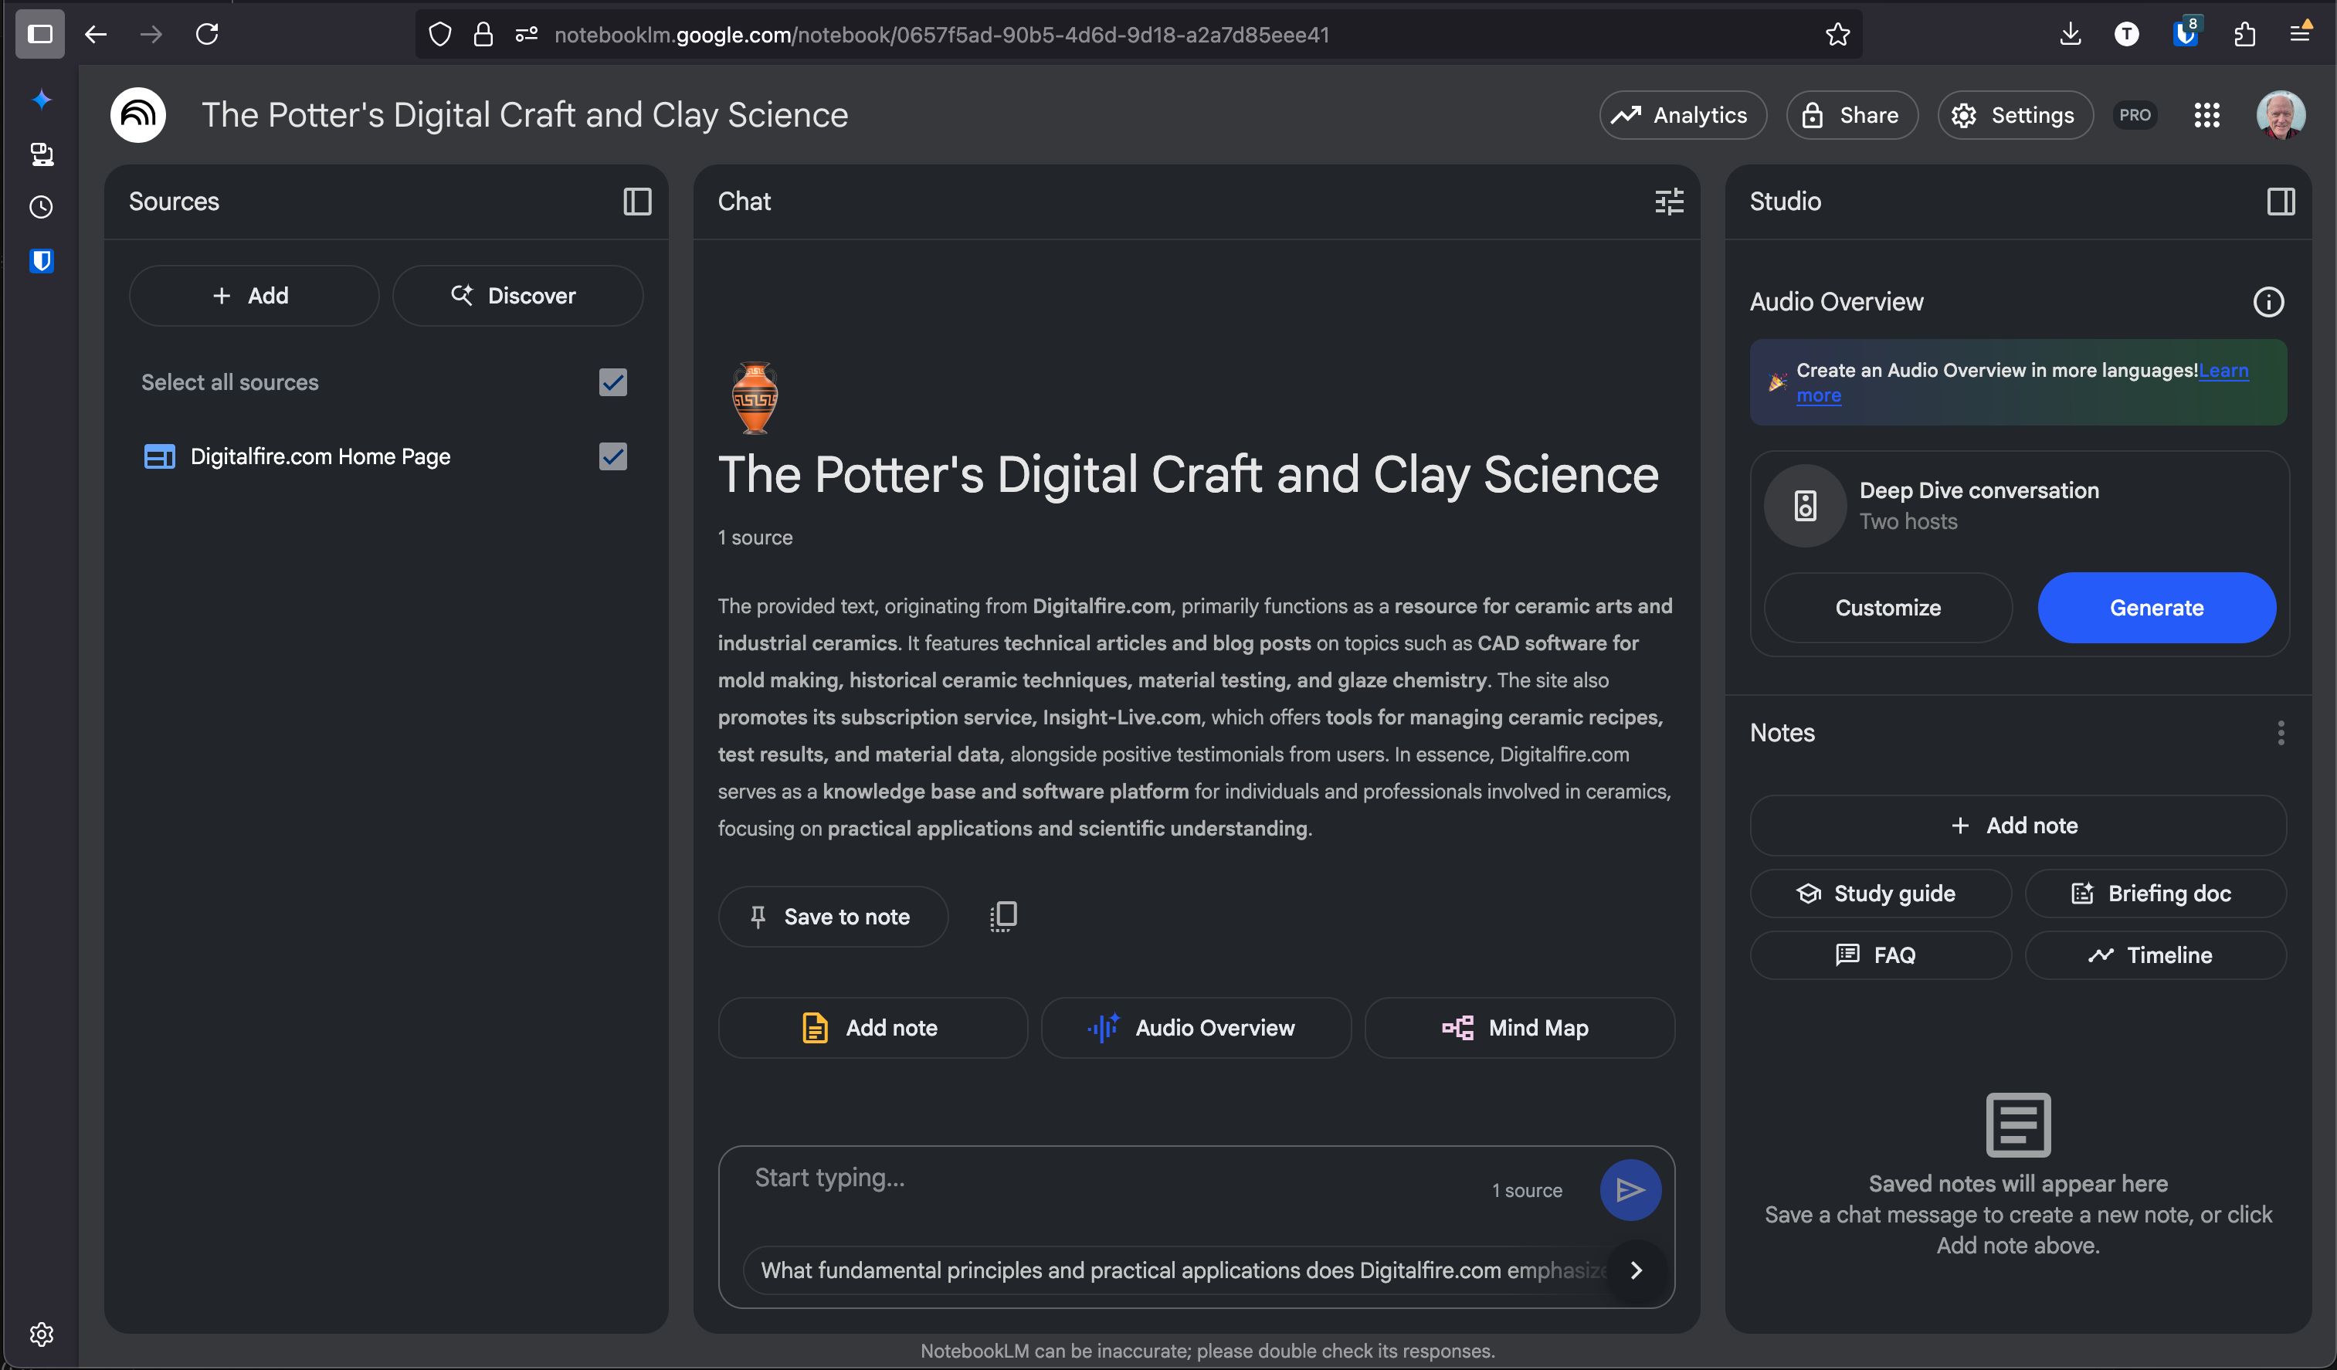This screenshot has width=2337, height=1370.
Task: Open sidebar synced tabs icon
Action: point(41,153)
